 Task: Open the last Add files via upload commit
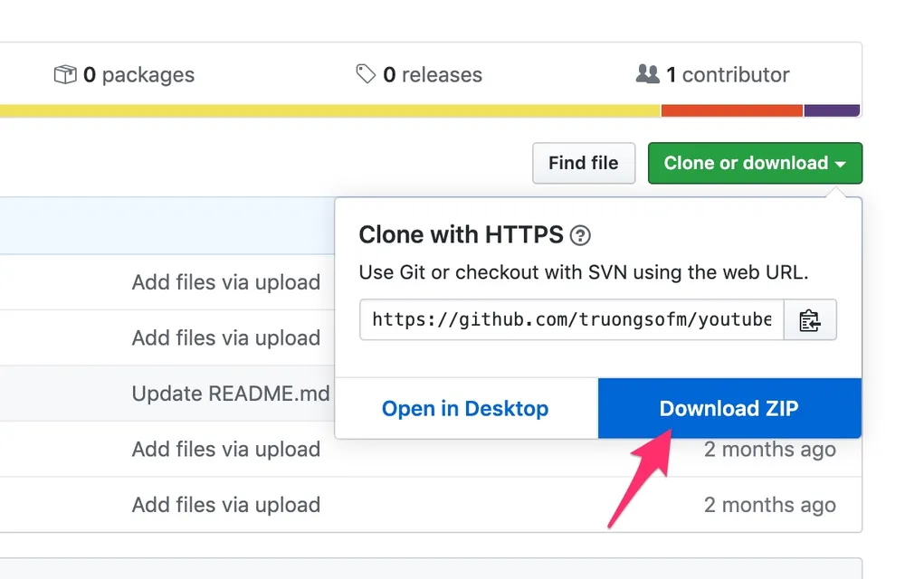[x=226, y=505]
